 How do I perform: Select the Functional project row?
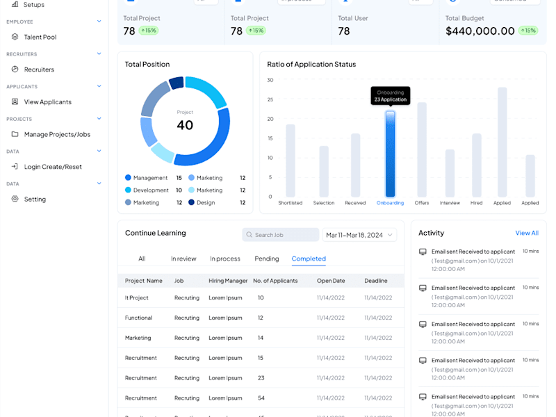[261, 318]
